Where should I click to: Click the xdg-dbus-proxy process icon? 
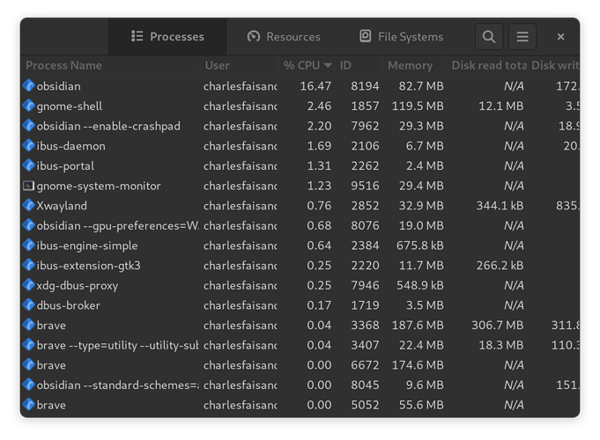tap(29, 285)
